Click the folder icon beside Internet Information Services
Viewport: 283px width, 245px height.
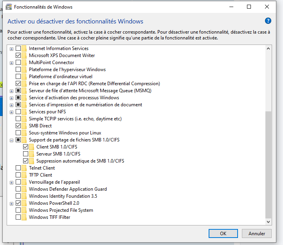coord(24,48)
